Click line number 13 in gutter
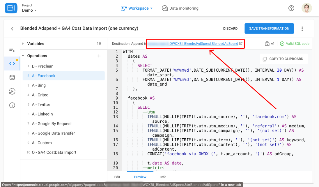Viewport: 319px width, 187px height. coord(115,117)
